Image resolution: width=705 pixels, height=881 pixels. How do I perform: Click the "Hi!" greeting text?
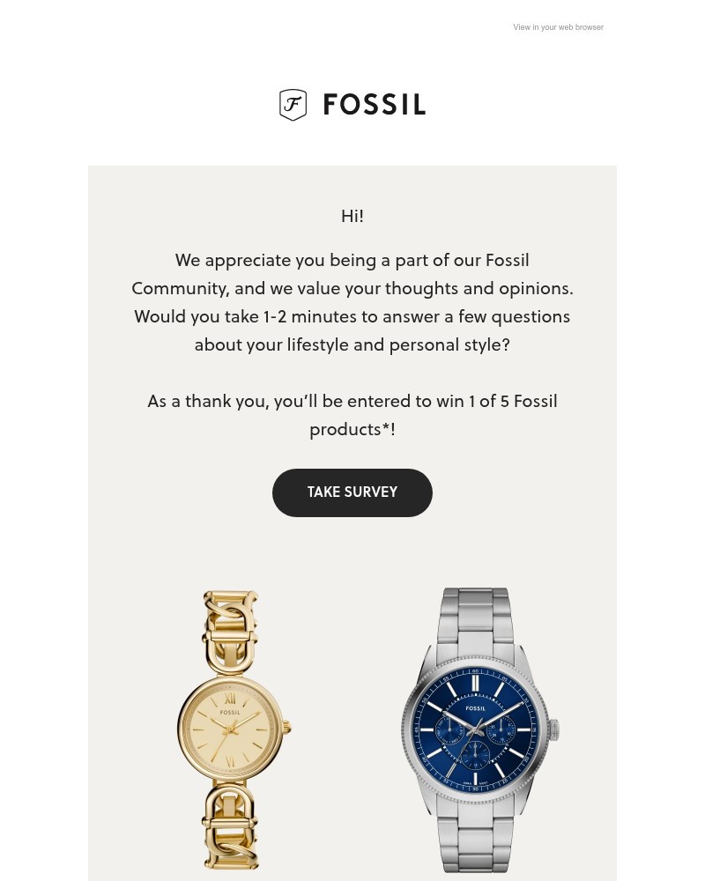coord(352,216)
